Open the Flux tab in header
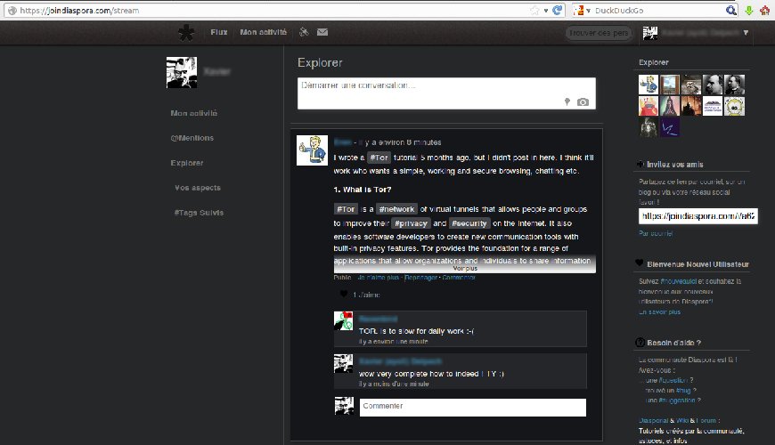The image size is (775, 445). click(219, 32)
